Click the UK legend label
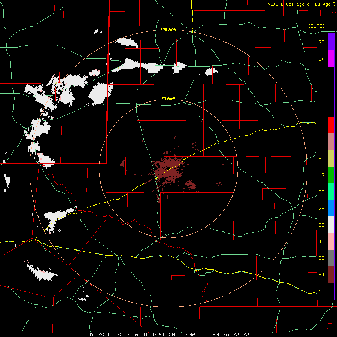 (x=321, y=59)
